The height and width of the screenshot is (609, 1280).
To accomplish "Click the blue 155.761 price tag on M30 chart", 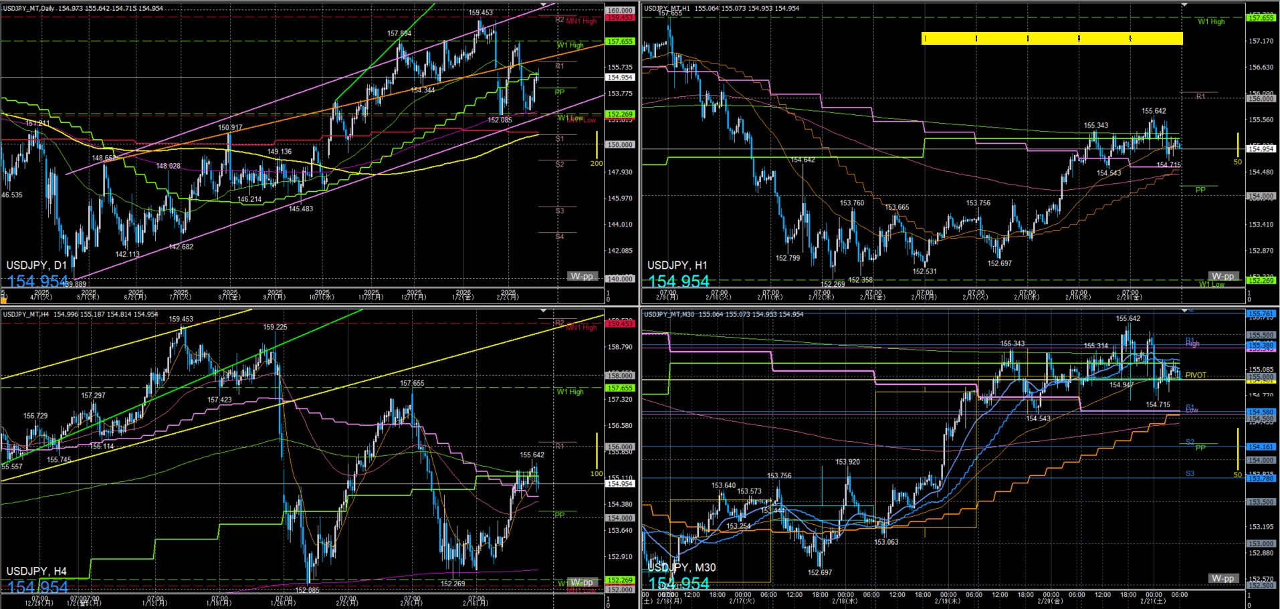I will (1260, 314).
